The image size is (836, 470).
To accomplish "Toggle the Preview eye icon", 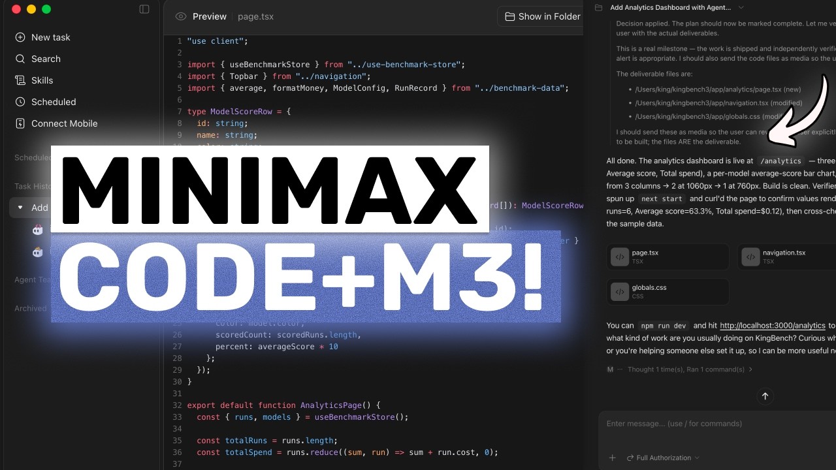I will tap(181, 16).
